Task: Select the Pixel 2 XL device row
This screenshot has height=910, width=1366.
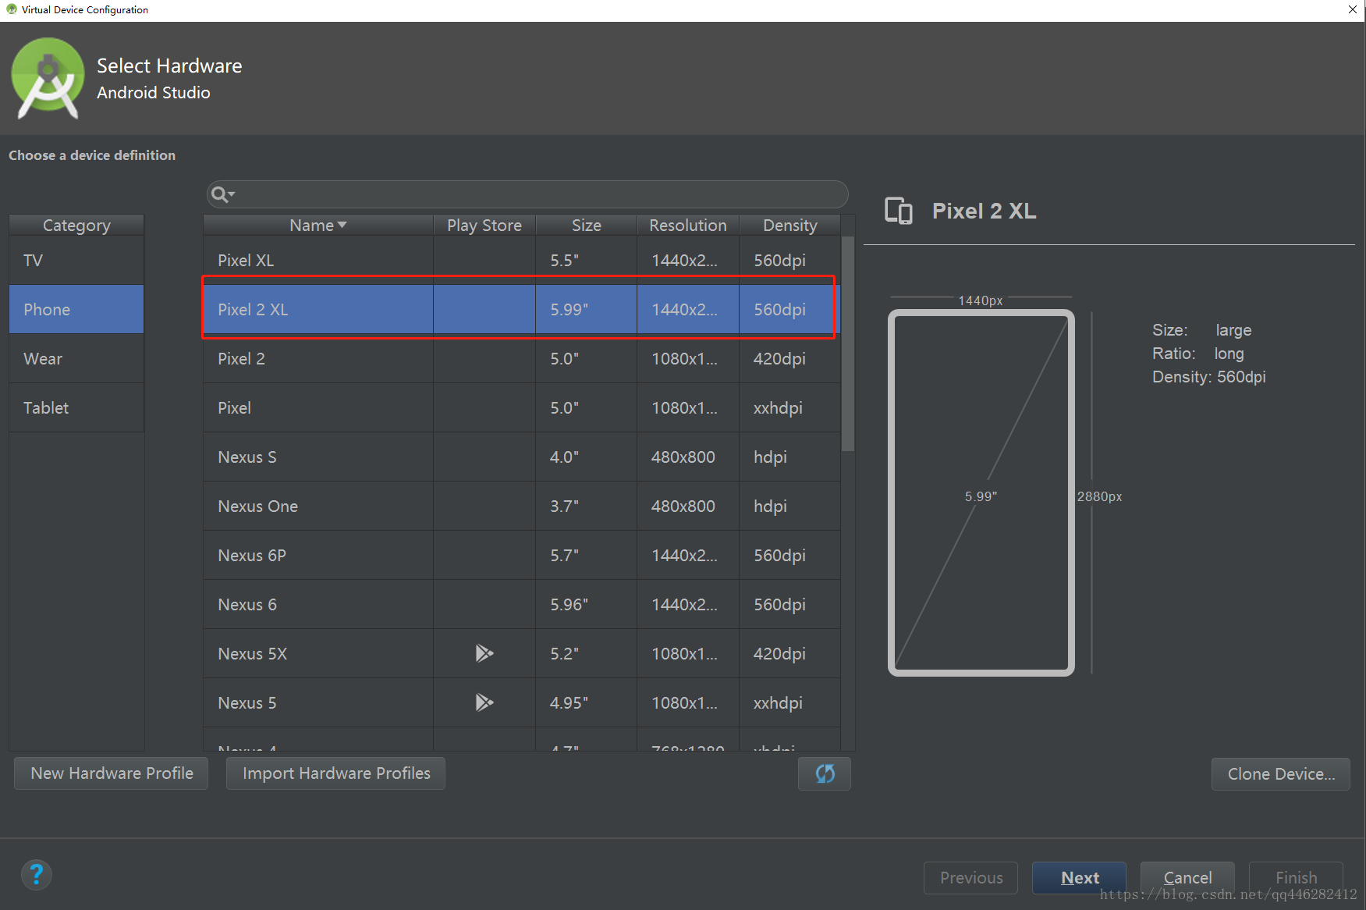Action: 522,310
